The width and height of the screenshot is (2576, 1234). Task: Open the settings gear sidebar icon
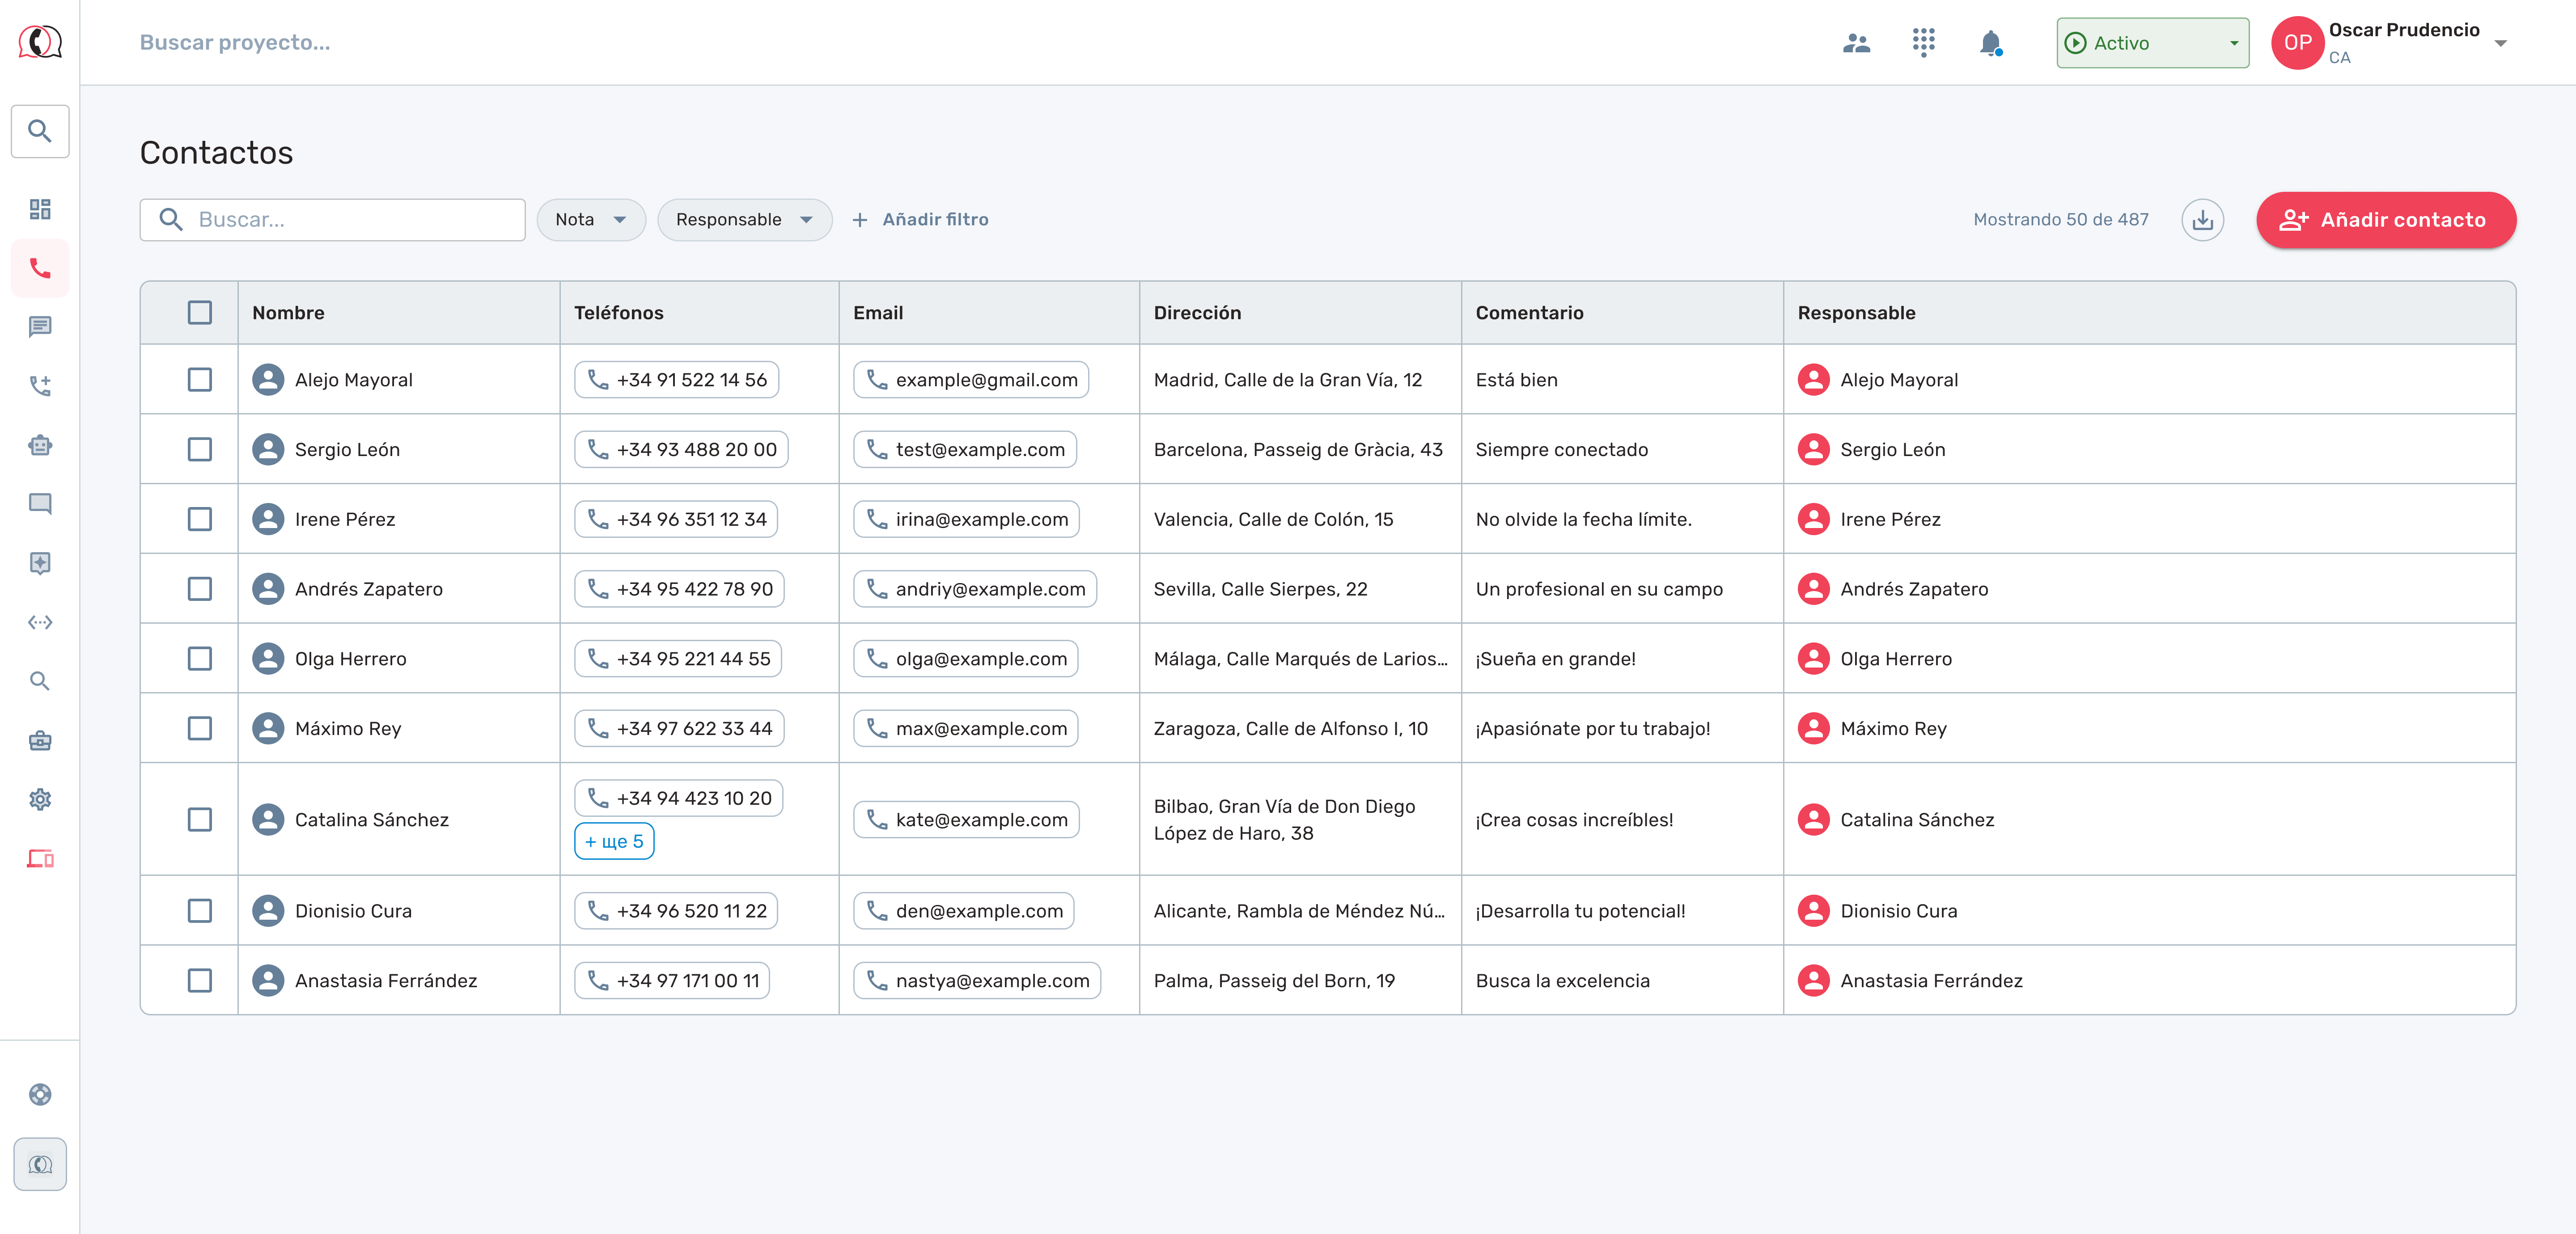click(x=40, y=799)
